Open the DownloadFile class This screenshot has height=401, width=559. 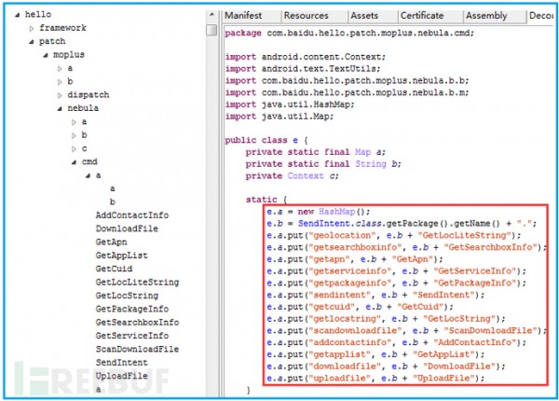[127, 228]
